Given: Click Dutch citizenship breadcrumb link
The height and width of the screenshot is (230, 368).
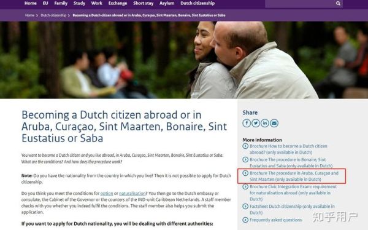Looking at the screenshot, I should pos(53,15).
